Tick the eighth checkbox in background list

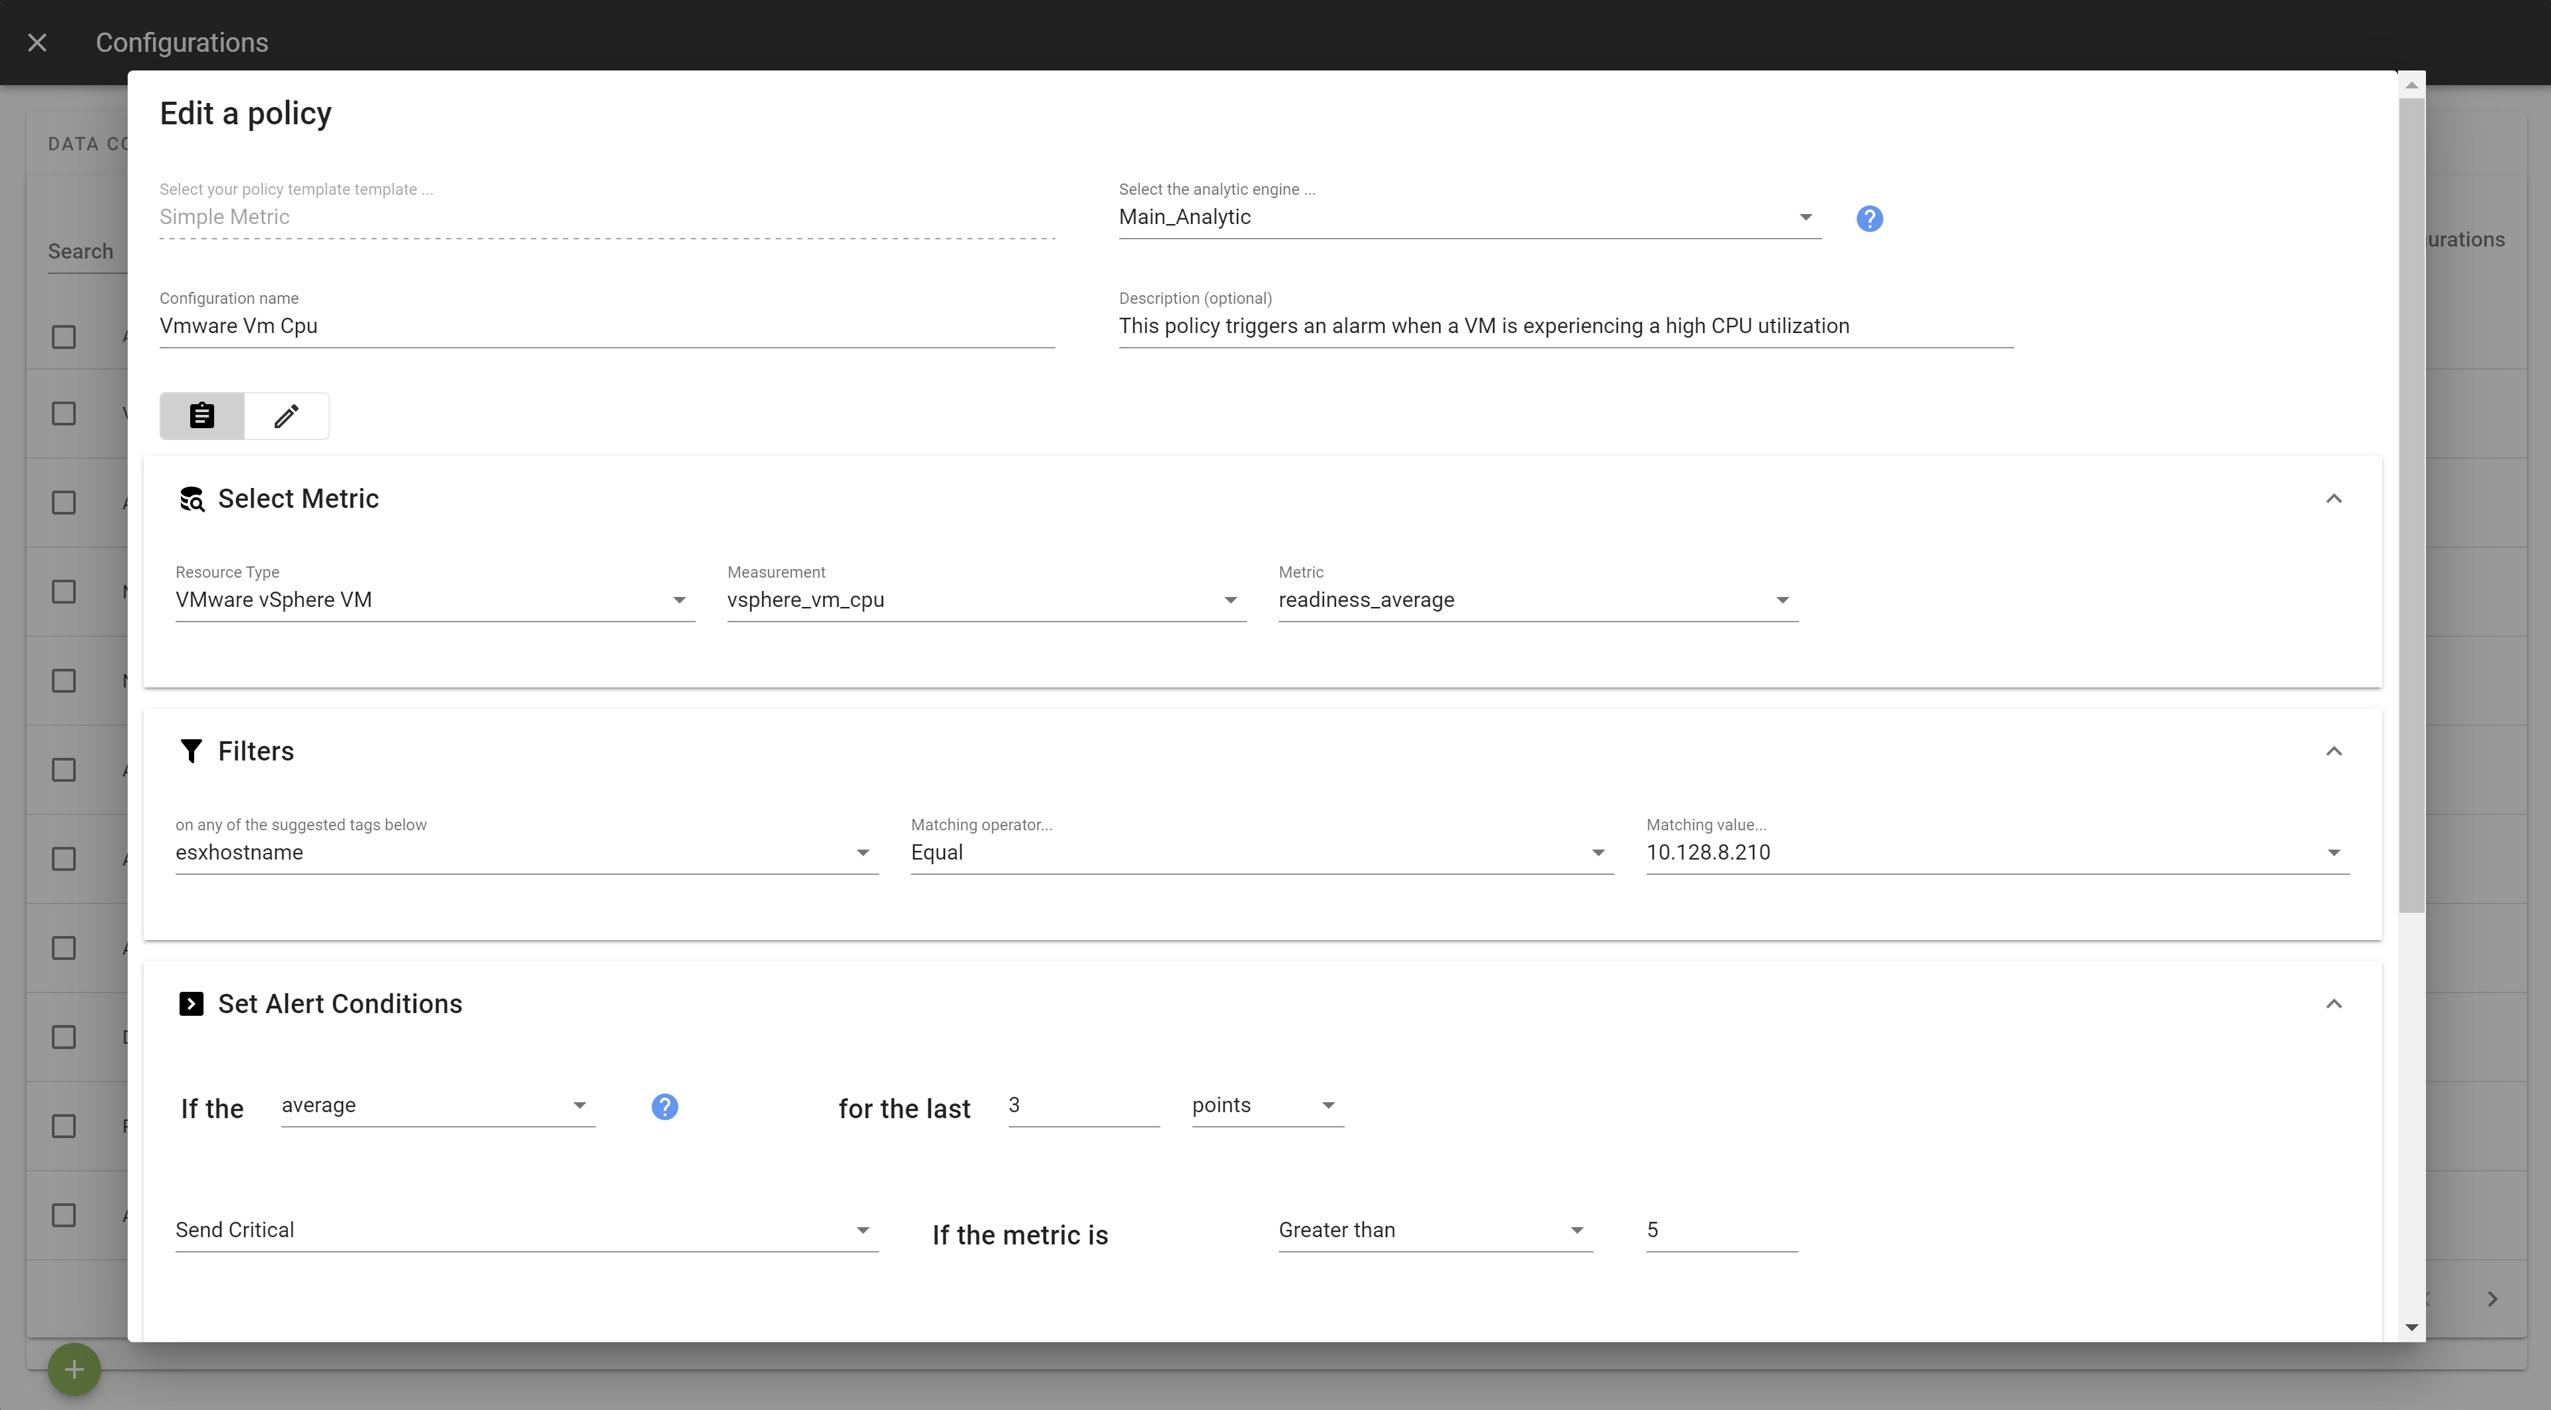[x=63, y=949]
